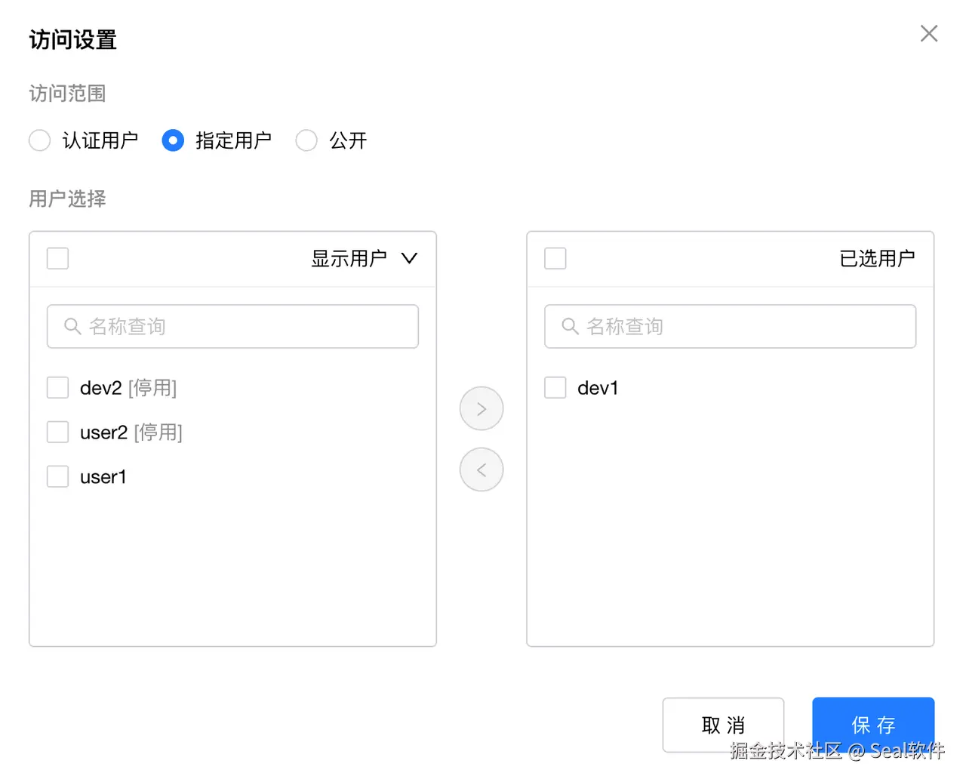Focus the right 名称查询 search field
The width and height of the screenshot is (966, 782).
point(747,326)
